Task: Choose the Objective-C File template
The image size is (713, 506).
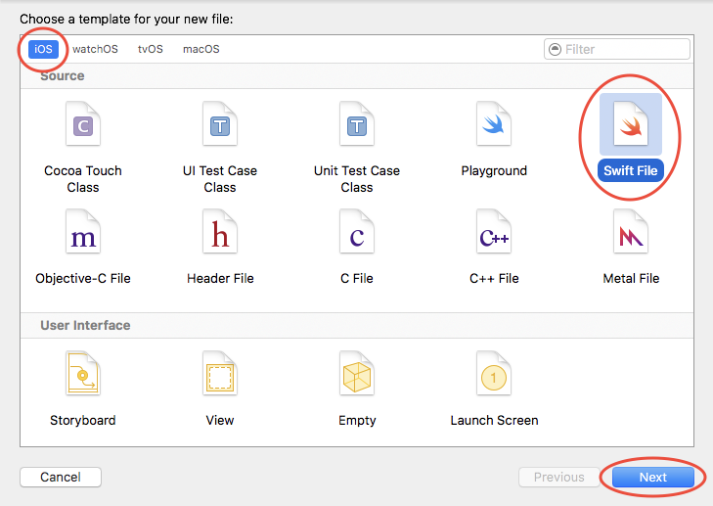Action: [82, 233]
